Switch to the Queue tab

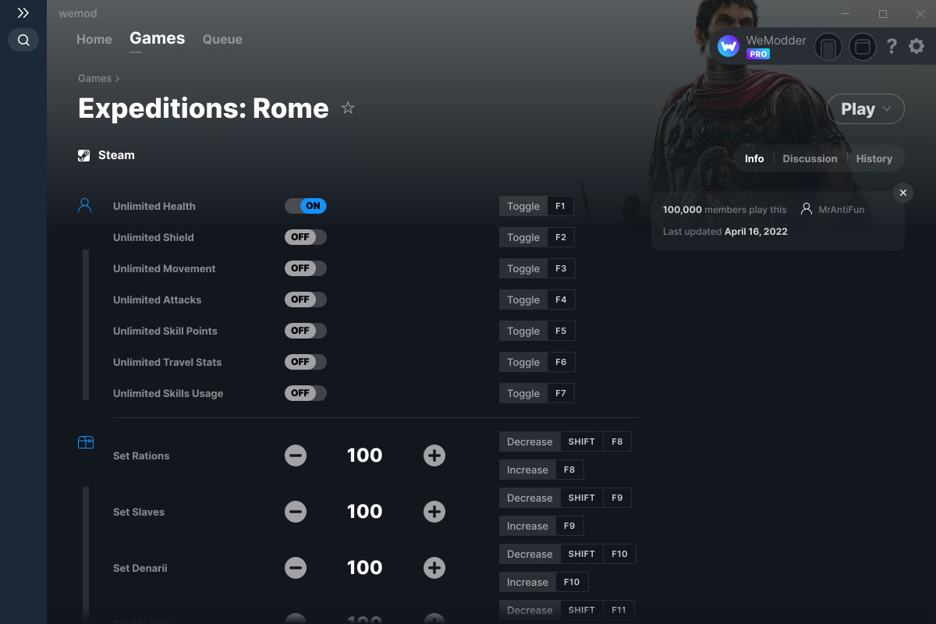(x=222, y=39)
